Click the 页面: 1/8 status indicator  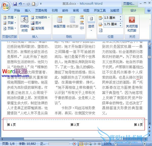pyautogui.click(x=8, y=144)
